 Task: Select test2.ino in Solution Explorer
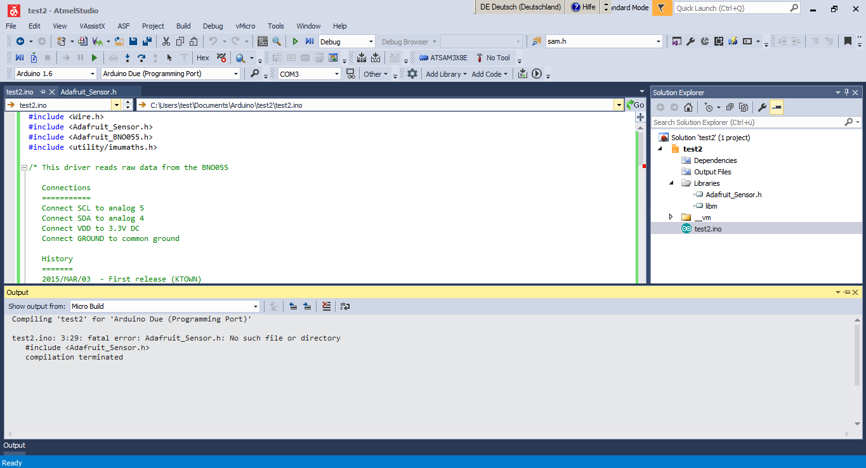(x=707, y=229)
